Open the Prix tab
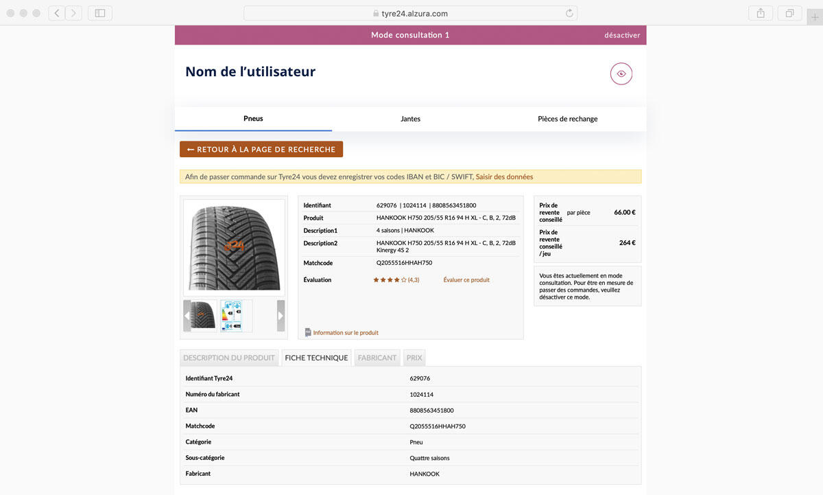The image size is (823, 495). click(414, 358)
